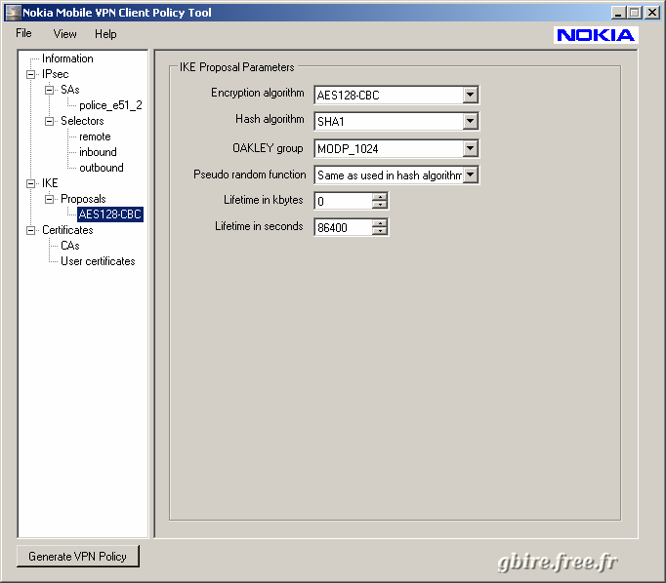Open OAKLEY group dropdown
Viewport: 666px width, 583px height.
coord(470,148)
